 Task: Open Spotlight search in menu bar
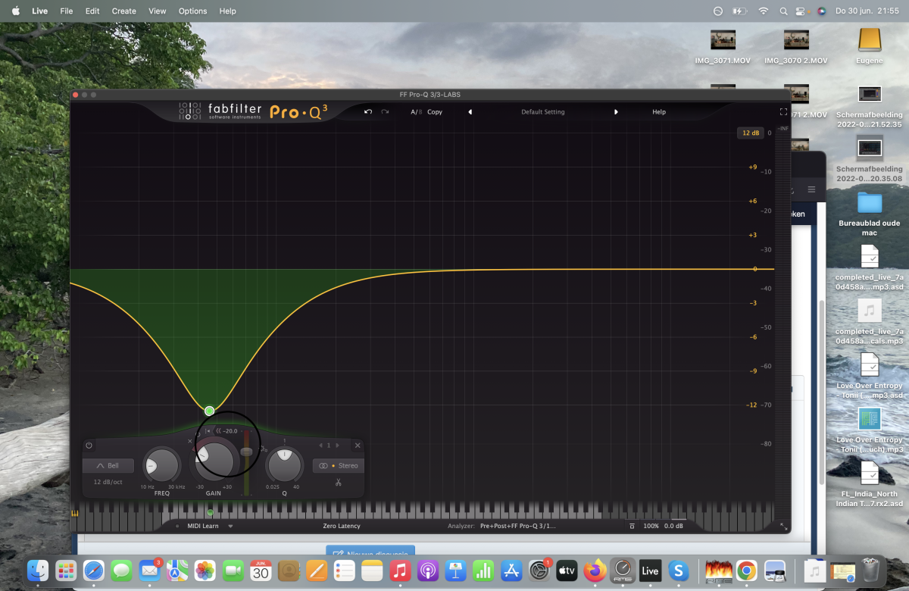pyautogui.click(x=784, y=11)
